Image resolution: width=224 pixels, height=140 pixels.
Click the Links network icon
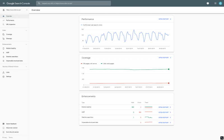click(x=4, y=73)
